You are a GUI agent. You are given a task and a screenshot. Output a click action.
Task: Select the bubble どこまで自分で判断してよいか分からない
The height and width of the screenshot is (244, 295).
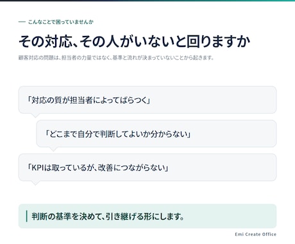(x=156, y=134)
